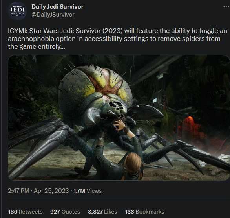Click the Apr 25, 2023 date

point(51,191)
